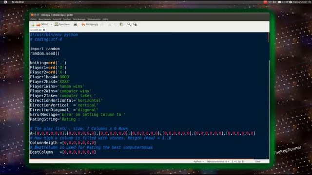The height and width of the screenshot is (175, 312).
Task: Click the clock in the top panel
Action: [x=285, y=2]
